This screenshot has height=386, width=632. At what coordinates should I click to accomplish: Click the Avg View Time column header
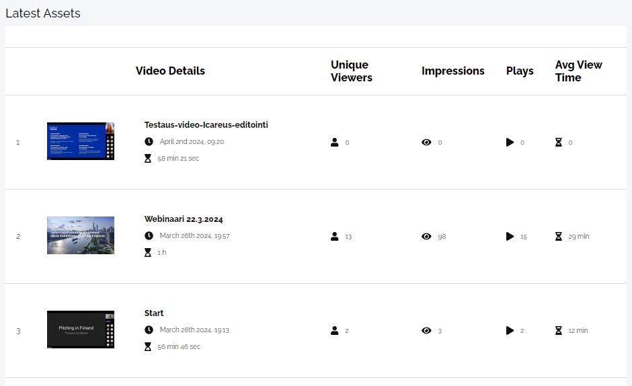tap(579, 71)
